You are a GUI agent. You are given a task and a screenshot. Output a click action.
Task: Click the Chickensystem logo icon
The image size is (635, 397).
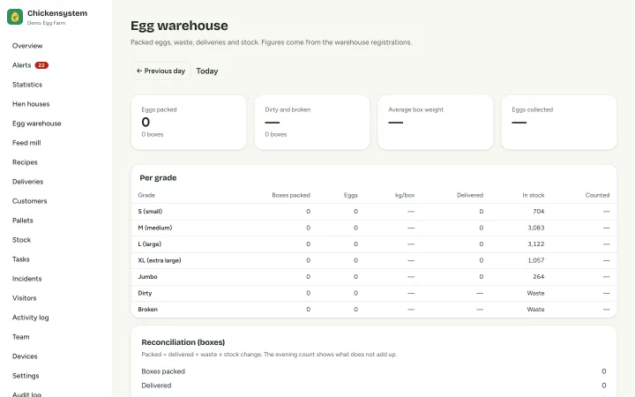[15, 17]
